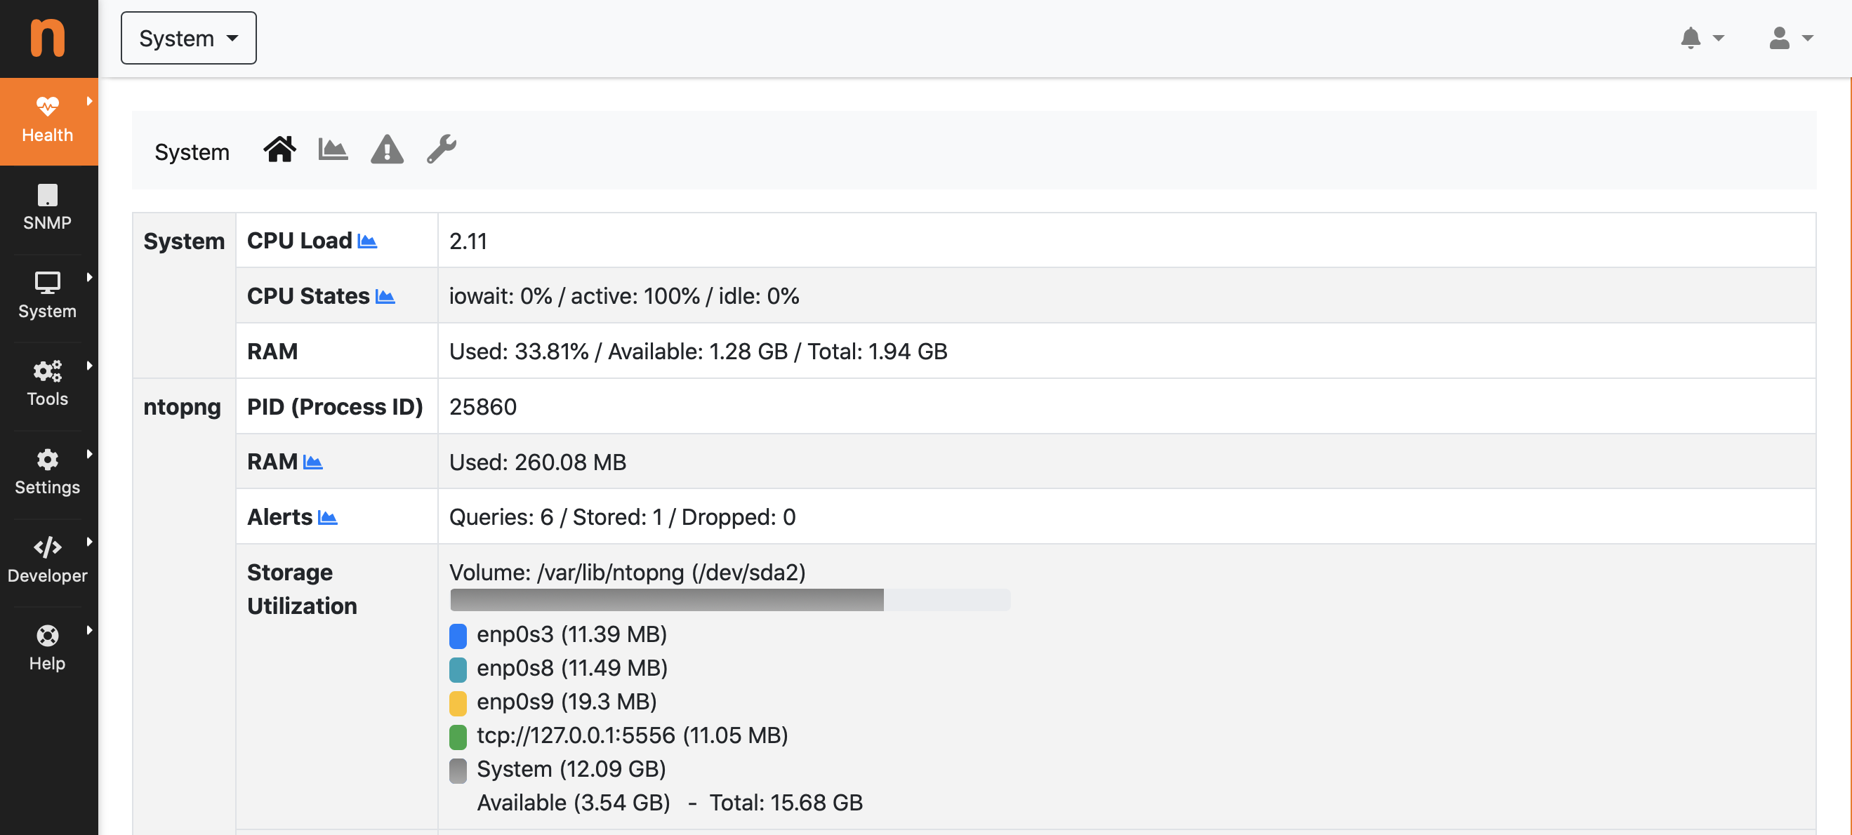
Task: View CPU States chart icon
Action: [x=385, y=297]
